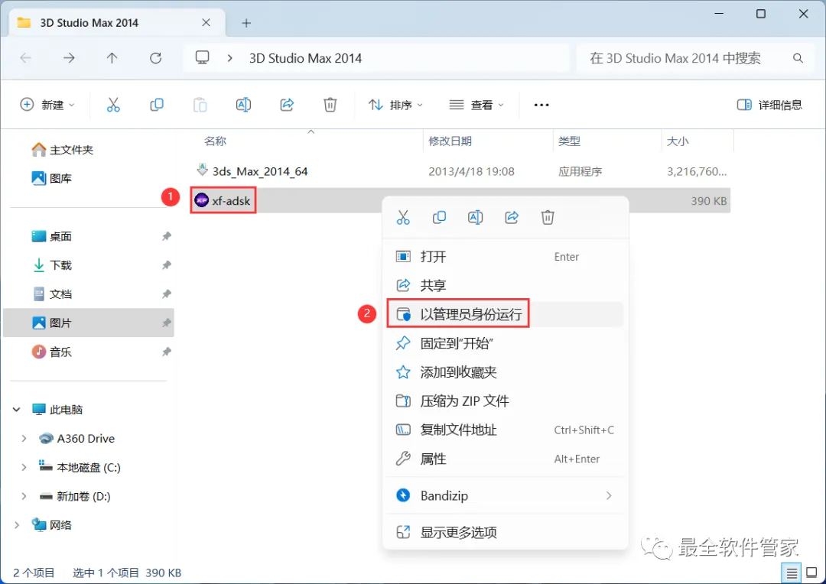Choose 共享 in the context menu

pos(506,285)
